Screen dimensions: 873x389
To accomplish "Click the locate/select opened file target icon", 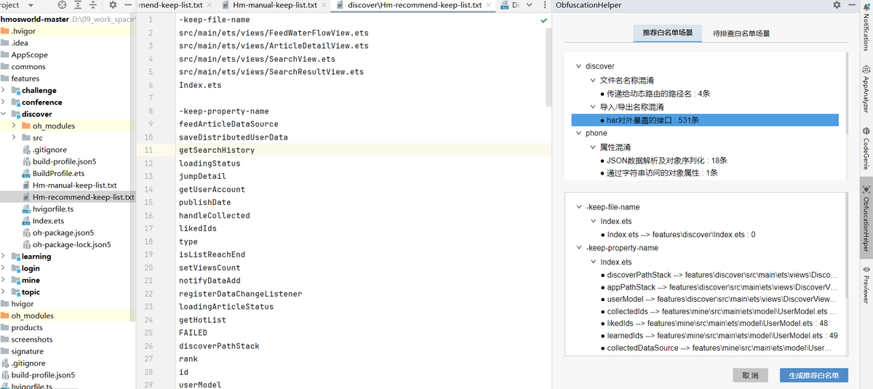I will tap(63, 5).
